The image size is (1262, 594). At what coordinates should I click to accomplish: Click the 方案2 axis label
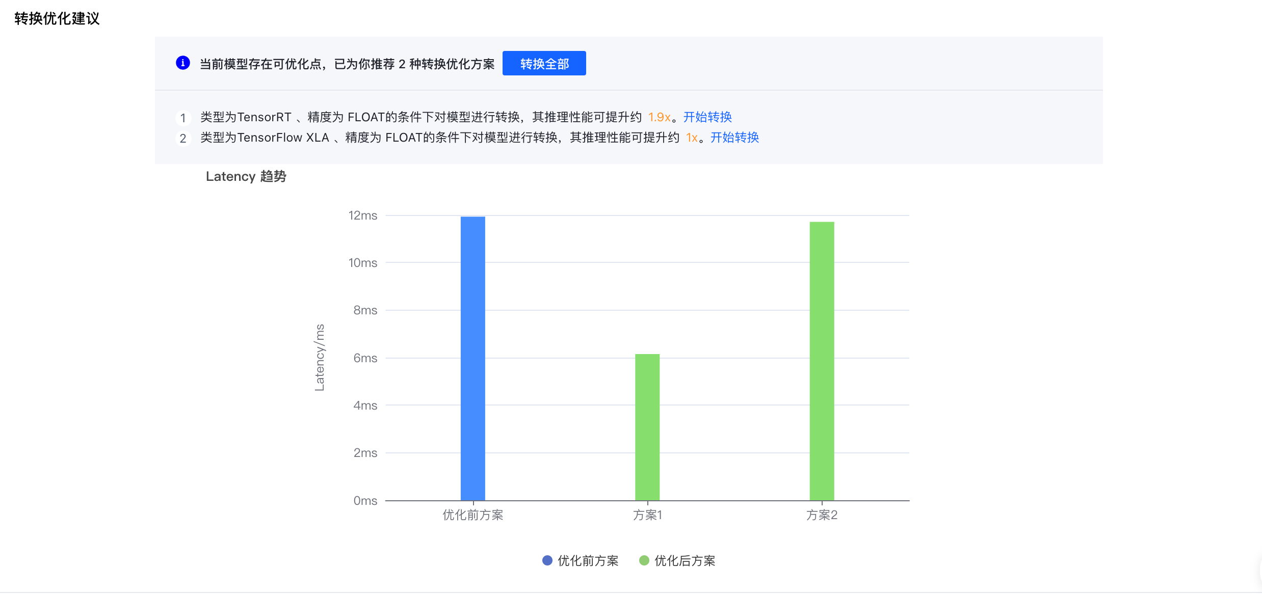(822, 515)
